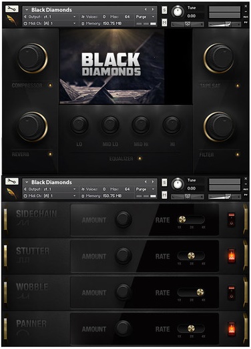Click the Reverb knob
Image resolution: width=251 pixels, height=349 pixels.
point(32,126)
